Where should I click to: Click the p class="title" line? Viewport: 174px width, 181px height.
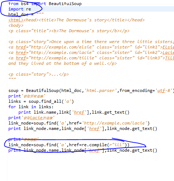click(x=69, y=31)
